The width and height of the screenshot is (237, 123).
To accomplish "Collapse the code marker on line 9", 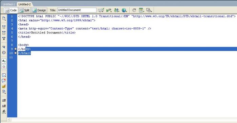I will (x=16, y=49).
